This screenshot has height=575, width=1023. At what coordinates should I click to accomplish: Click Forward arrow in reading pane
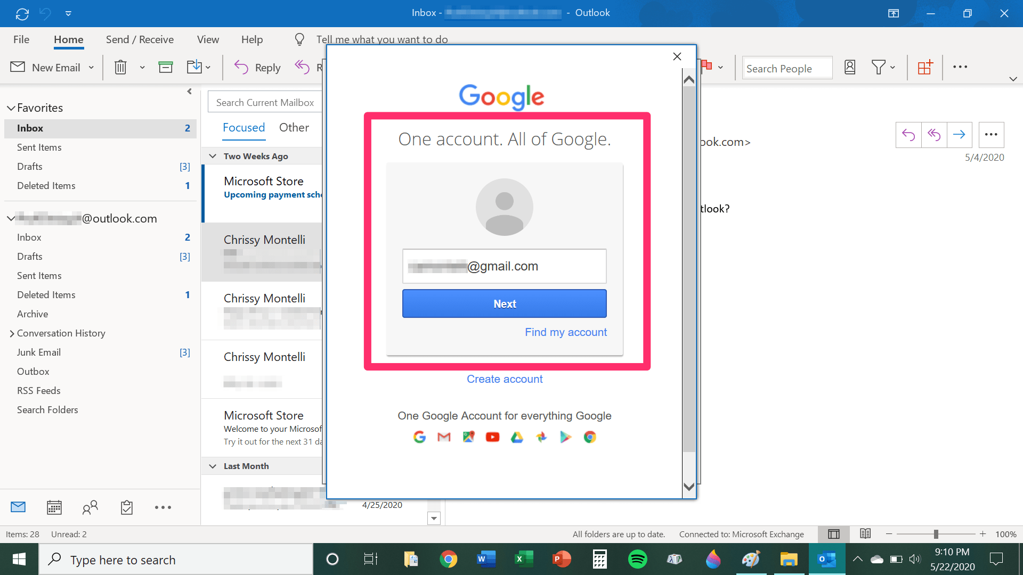point(959,135)
